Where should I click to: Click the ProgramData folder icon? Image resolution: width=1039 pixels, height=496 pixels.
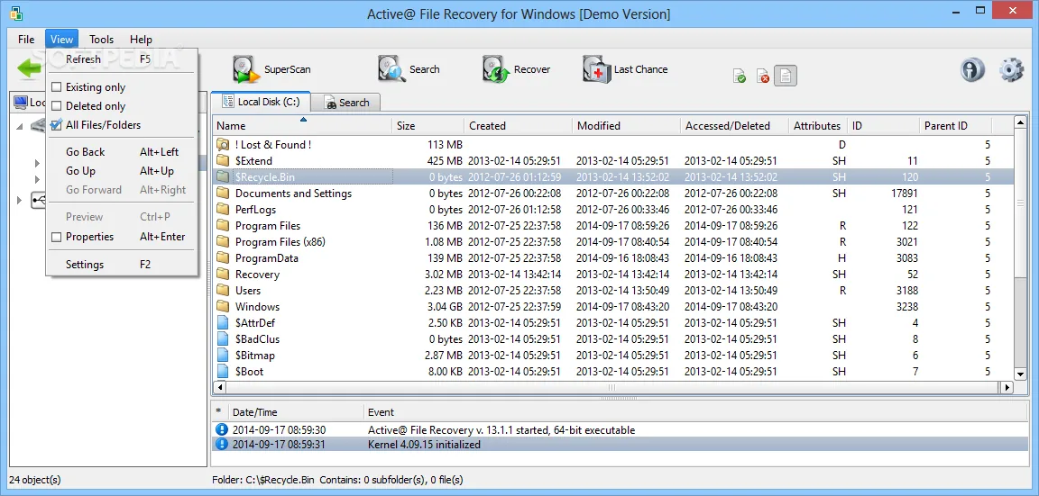[x=224, y=258]
